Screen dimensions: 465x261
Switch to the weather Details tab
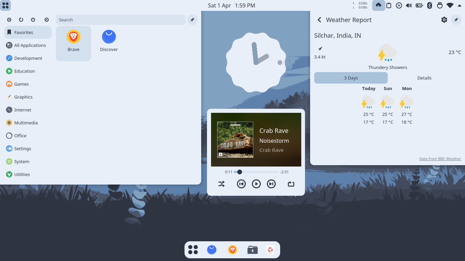click(424, 78)
